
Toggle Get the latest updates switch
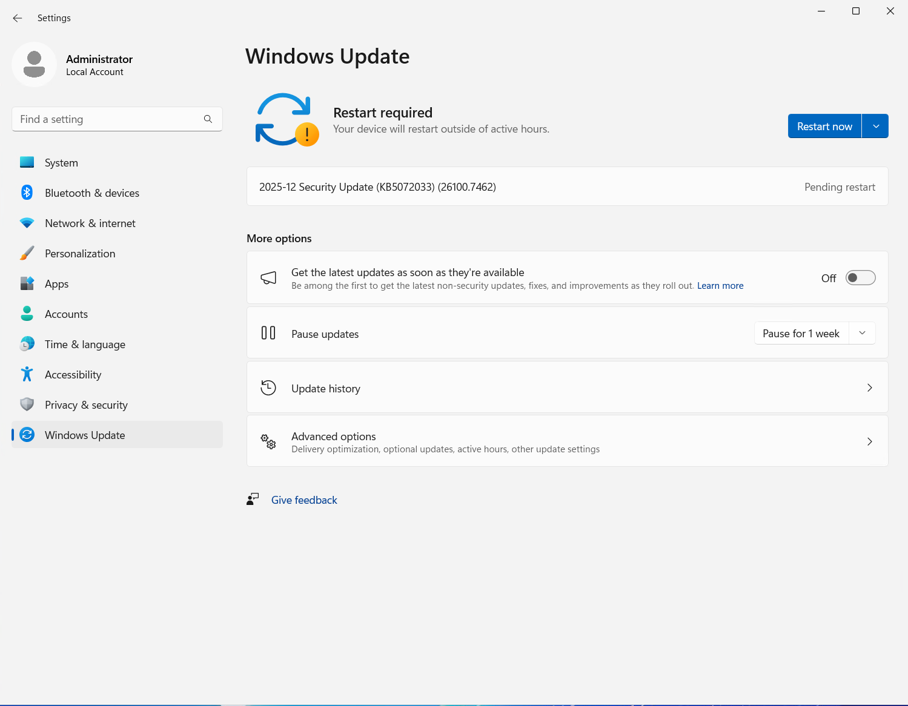(x=860, y=278)
